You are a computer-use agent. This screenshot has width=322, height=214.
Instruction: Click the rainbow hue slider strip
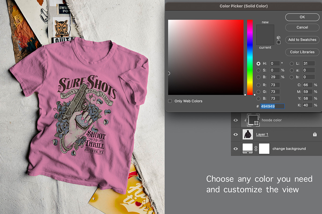[x=250, y=57]
